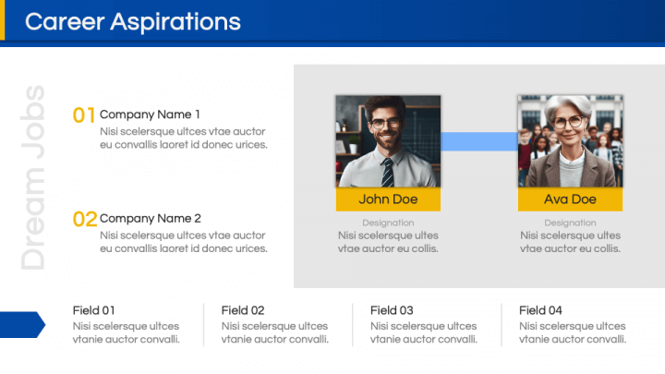
Task: Select the description paragraph under John Doe
Action: 388,242
